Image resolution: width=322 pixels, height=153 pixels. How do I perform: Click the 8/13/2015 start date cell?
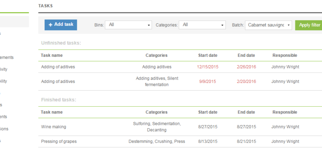coord(208,141)
